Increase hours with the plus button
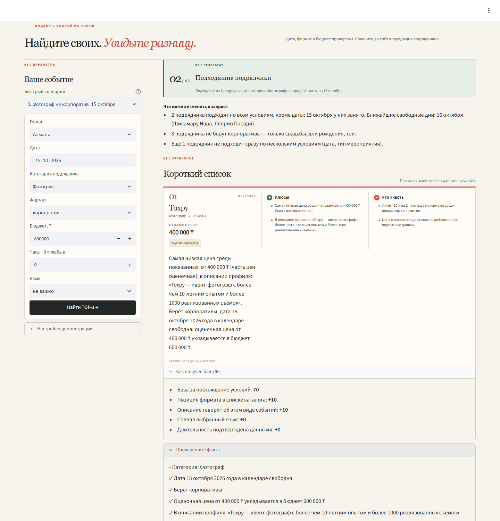Image resolution: width=500 pixels, height=521 pixels. 130,265
